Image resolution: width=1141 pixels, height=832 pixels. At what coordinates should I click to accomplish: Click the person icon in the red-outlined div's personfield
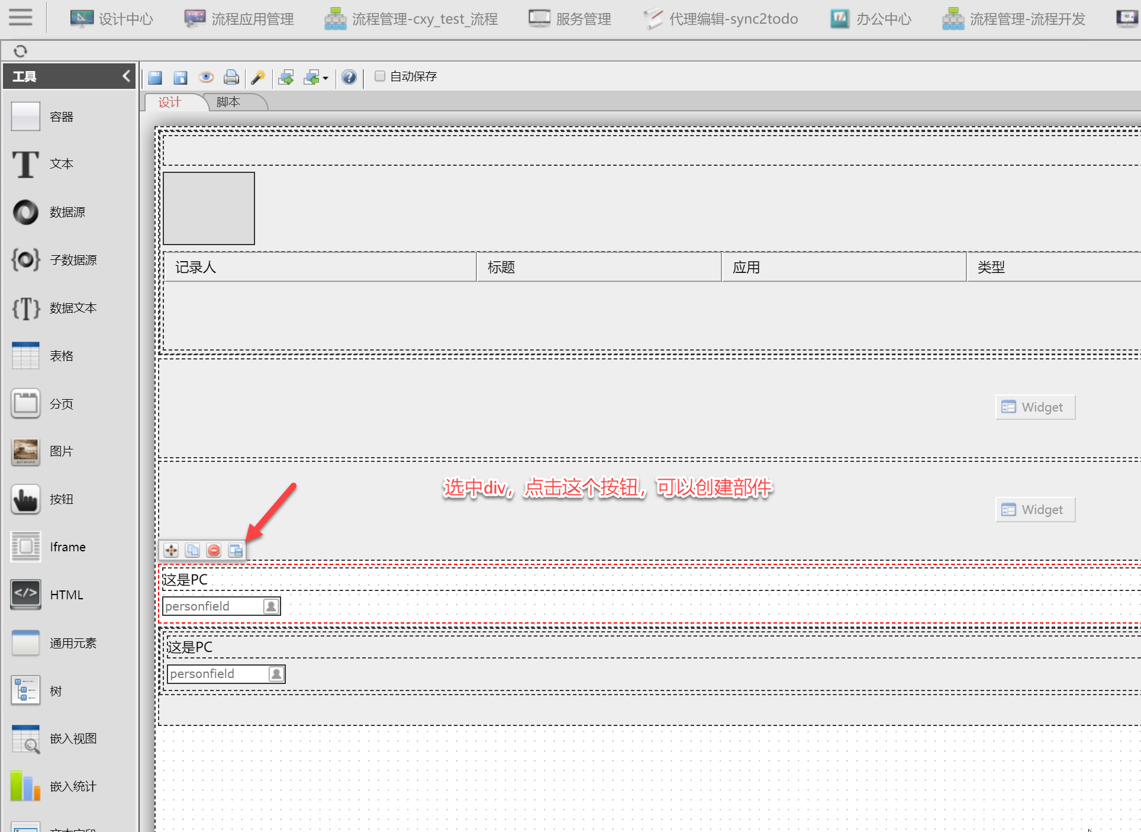point(271,606)
